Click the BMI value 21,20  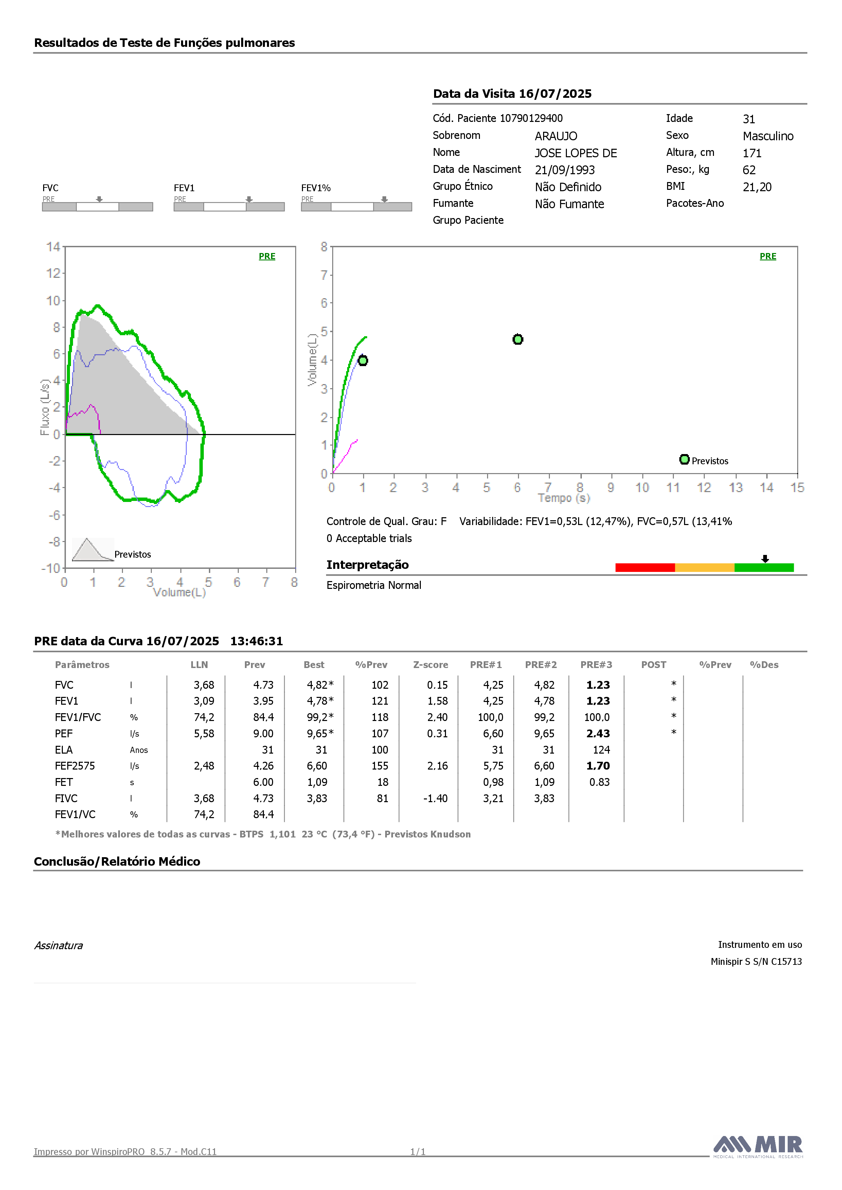tap(757, 187)
